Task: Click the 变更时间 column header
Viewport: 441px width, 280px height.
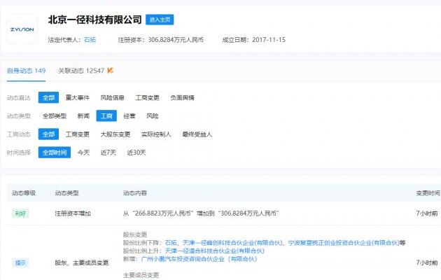Action: [428, 193]
